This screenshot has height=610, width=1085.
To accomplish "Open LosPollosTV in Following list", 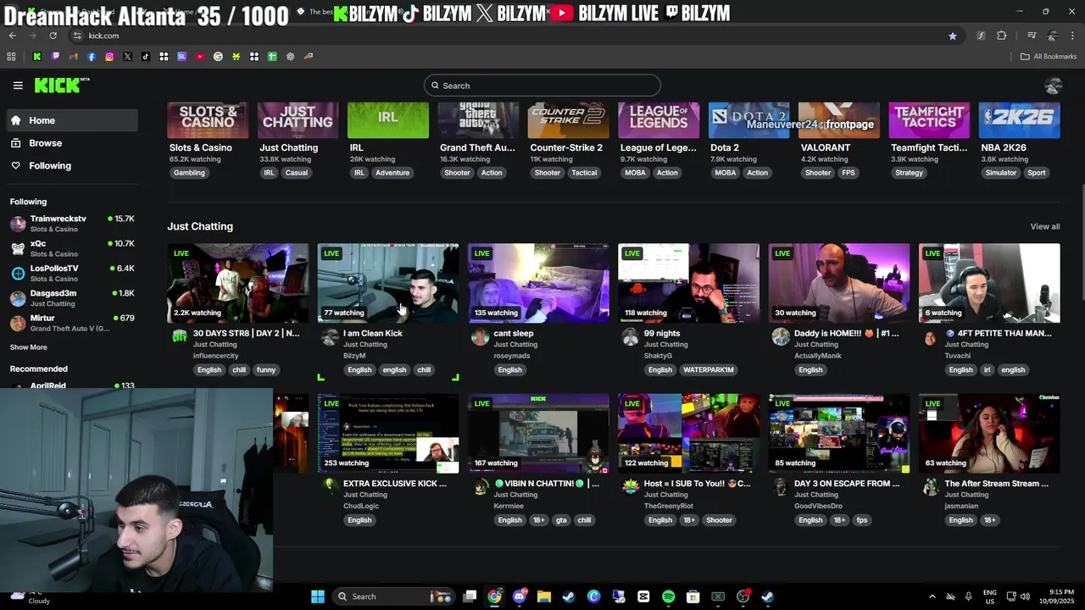I will click(x=72, y=273).
